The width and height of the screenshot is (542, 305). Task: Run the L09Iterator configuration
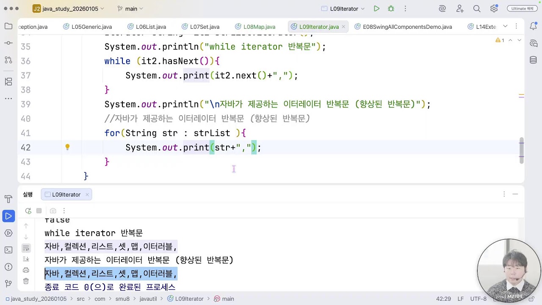tap(376, 8)
